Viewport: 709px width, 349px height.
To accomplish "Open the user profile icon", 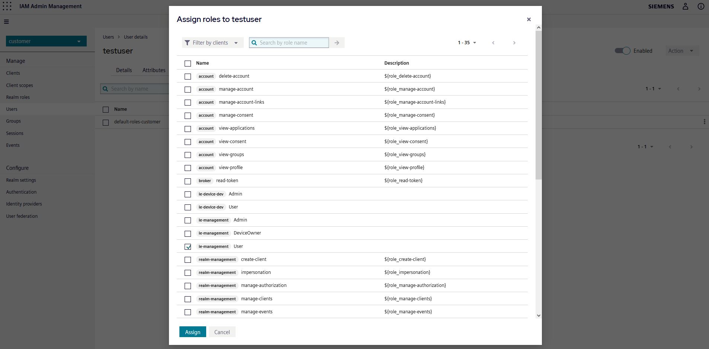I will point(685,6).
